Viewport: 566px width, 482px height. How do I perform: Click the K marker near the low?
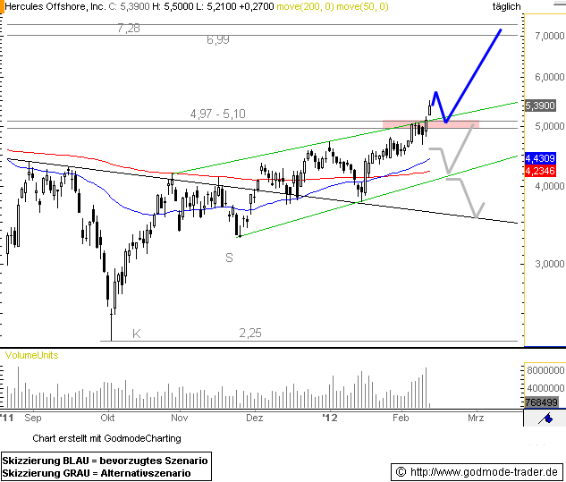tap(137, 334)
